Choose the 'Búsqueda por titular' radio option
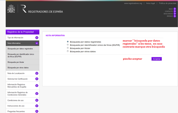The image size is (178, 113). [68, 48]
